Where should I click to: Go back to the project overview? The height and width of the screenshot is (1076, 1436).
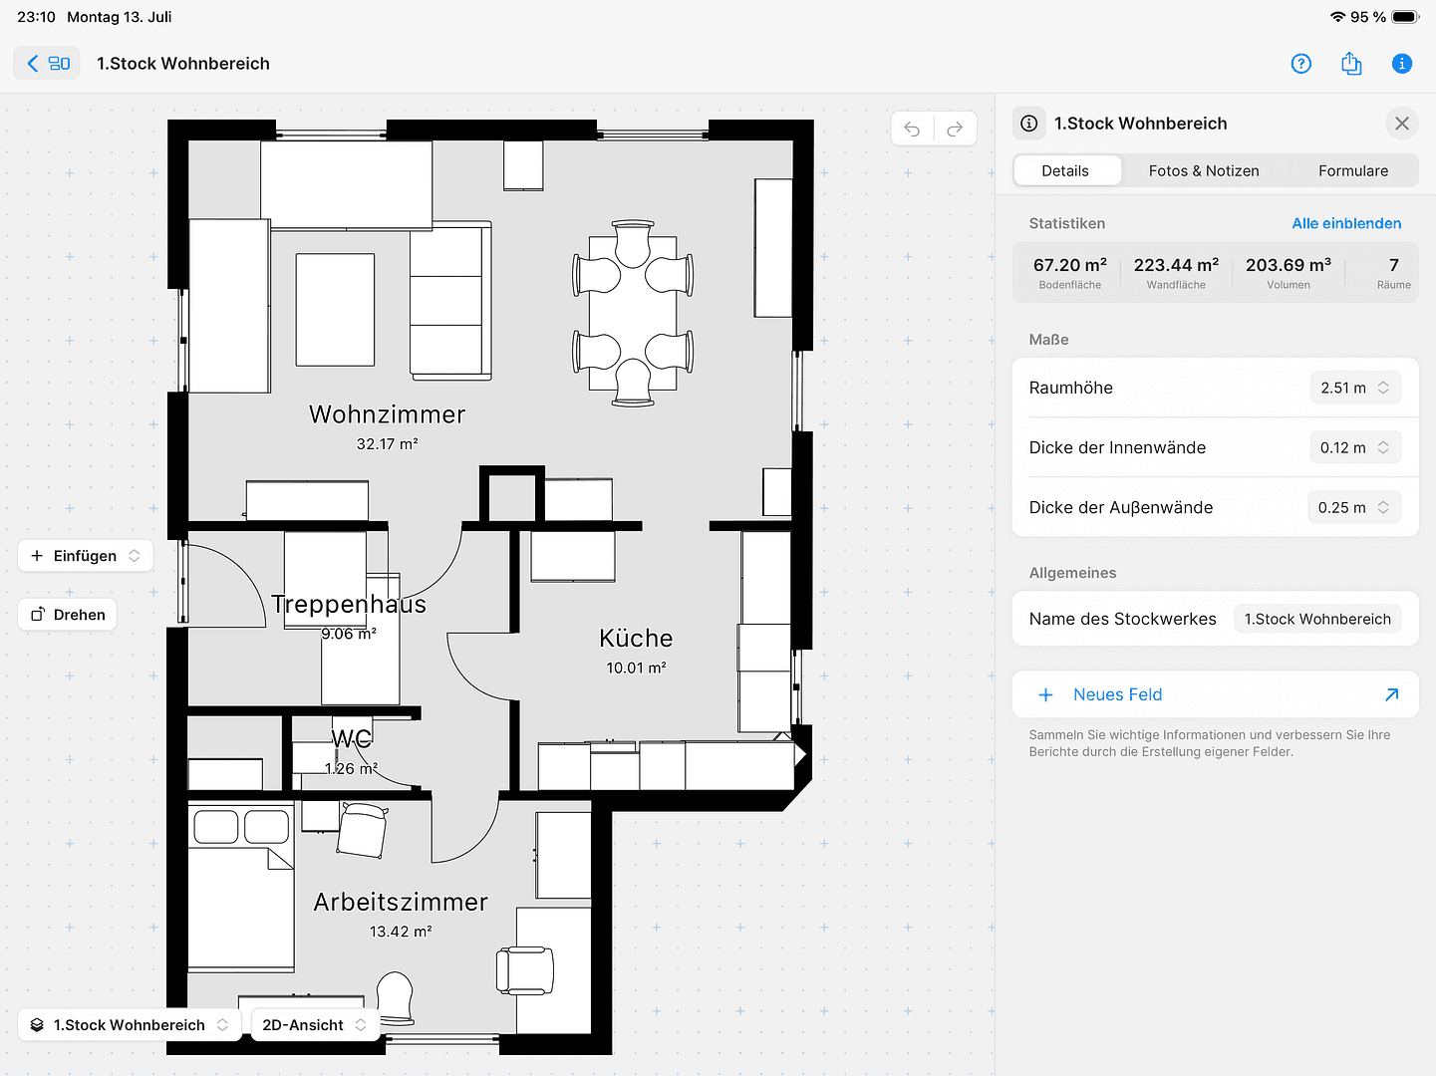pos(47,64)
